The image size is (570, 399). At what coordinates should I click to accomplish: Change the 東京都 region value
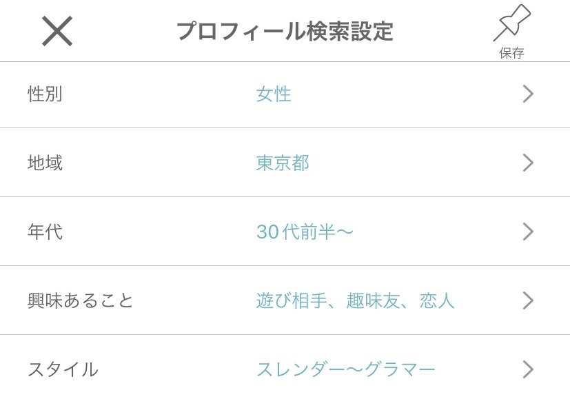point(283,163)
